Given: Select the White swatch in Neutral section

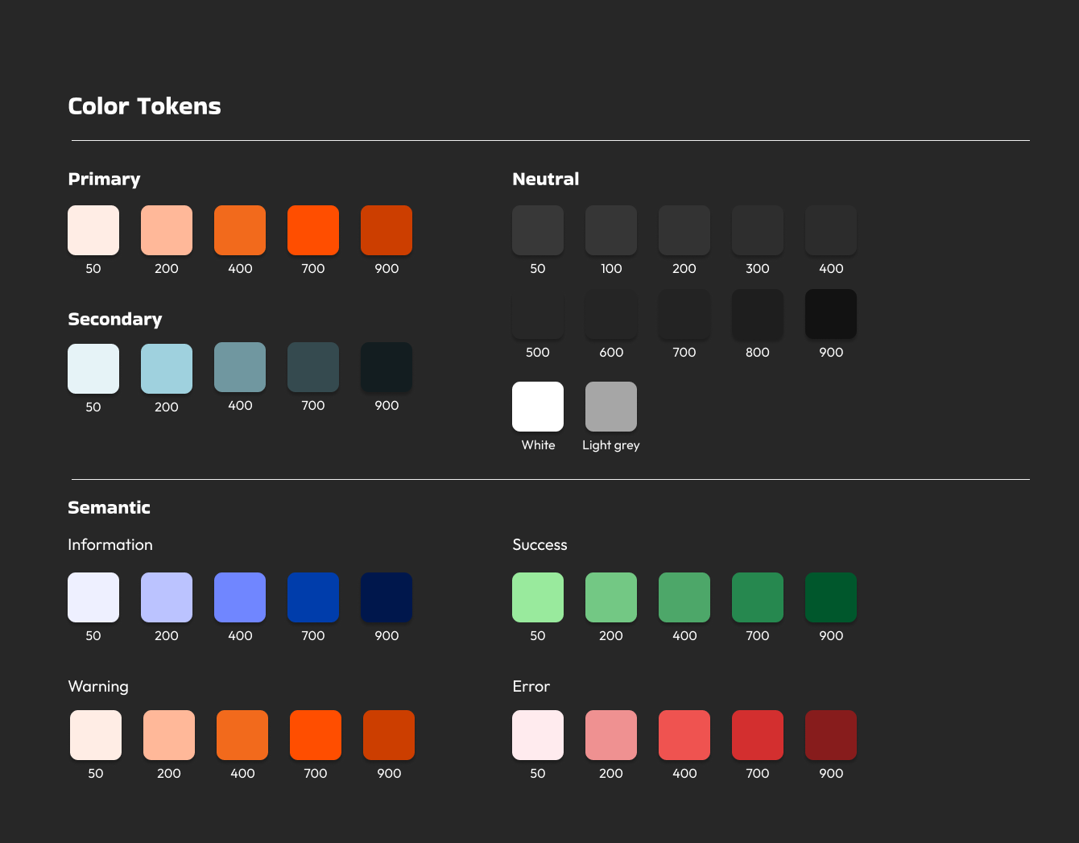Looking at the screenshot, I should pos(537,406).
